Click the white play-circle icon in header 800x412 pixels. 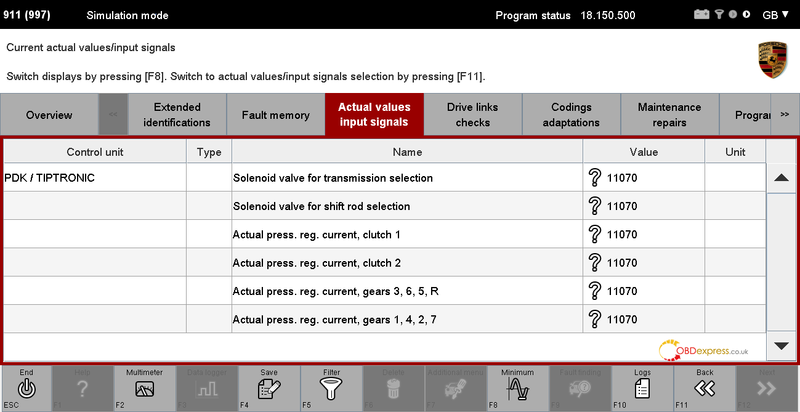(746, 14)
